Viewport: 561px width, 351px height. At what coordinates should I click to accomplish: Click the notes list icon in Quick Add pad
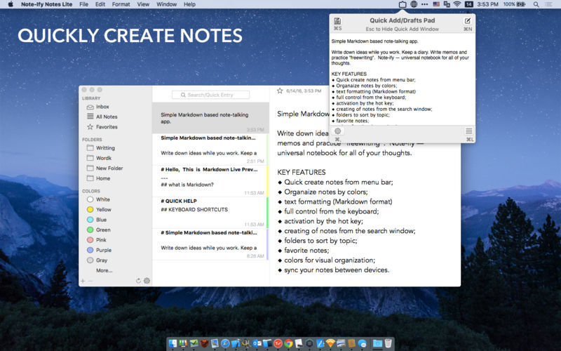469,131
